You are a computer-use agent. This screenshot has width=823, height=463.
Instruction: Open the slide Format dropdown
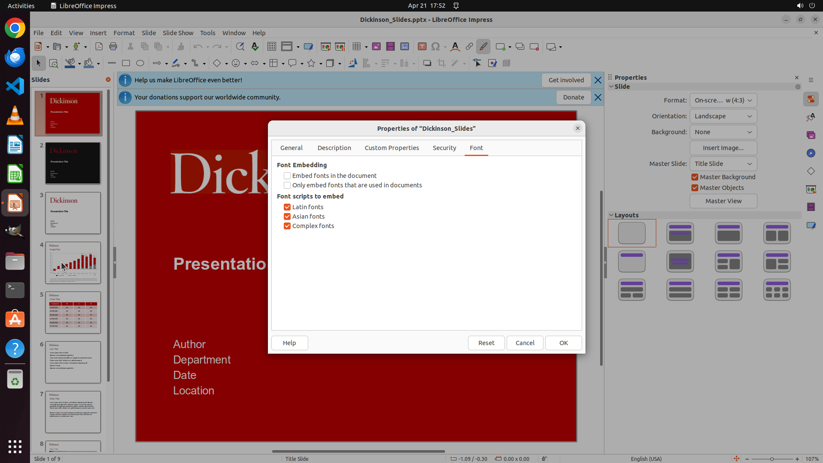point(723,100)
